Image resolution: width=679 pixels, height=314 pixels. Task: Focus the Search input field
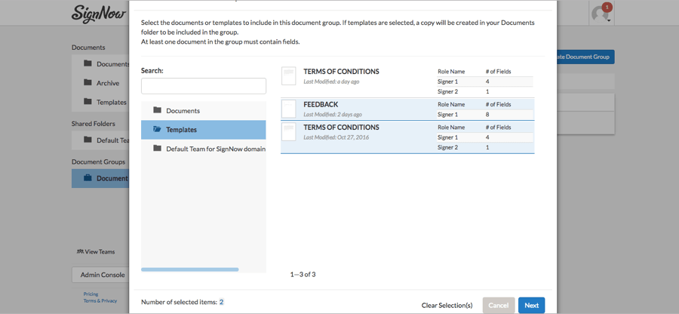tap(204, 86)
